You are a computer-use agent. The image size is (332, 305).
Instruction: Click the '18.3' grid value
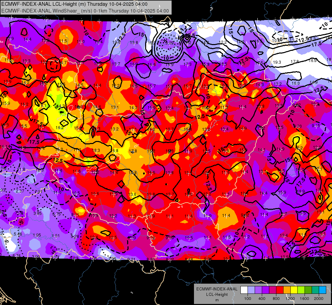pyautogui.click(x=96, y=150)
